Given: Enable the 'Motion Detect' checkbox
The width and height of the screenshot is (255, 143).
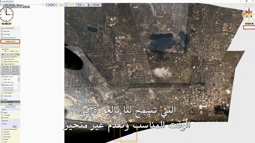Looking at the screenshot, I should point(2,93).
